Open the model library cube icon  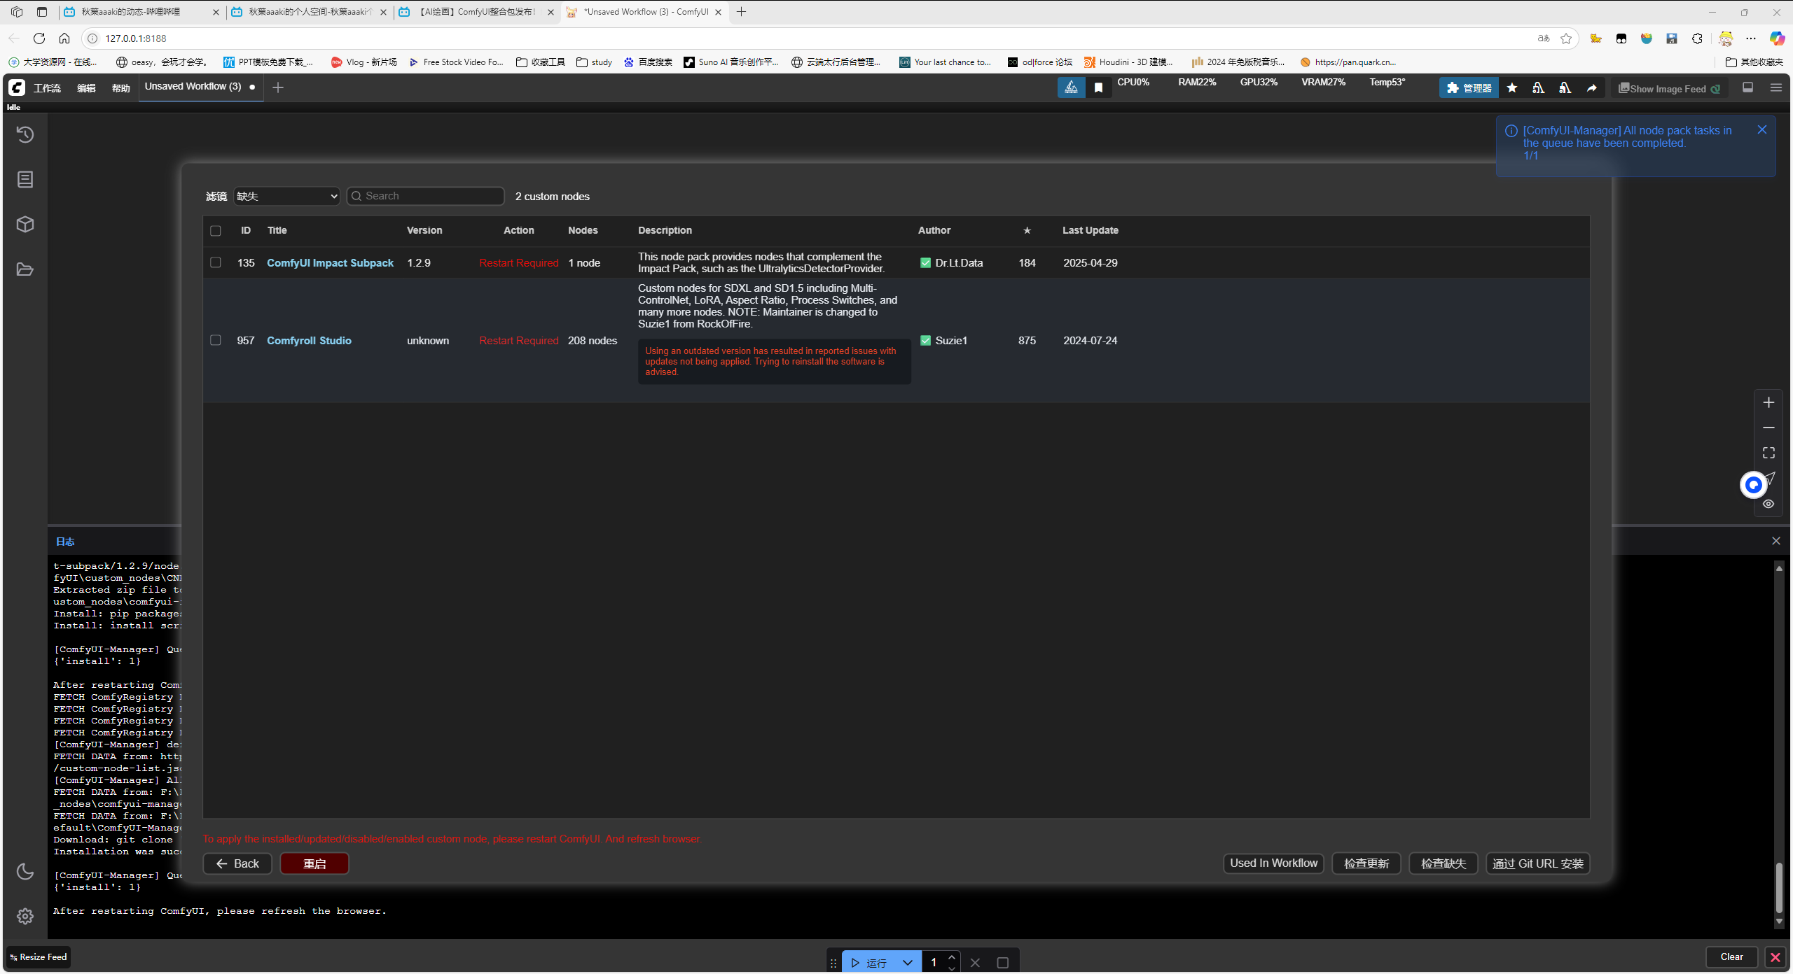[x=25, y=225]
